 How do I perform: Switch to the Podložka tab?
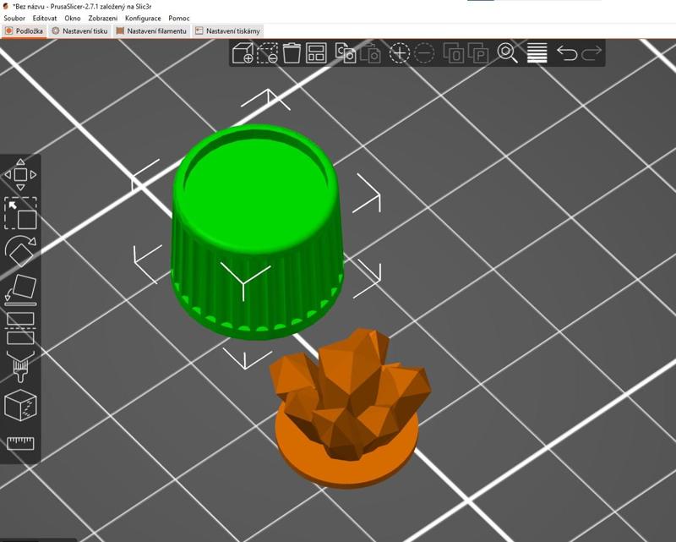coord(25,31)
